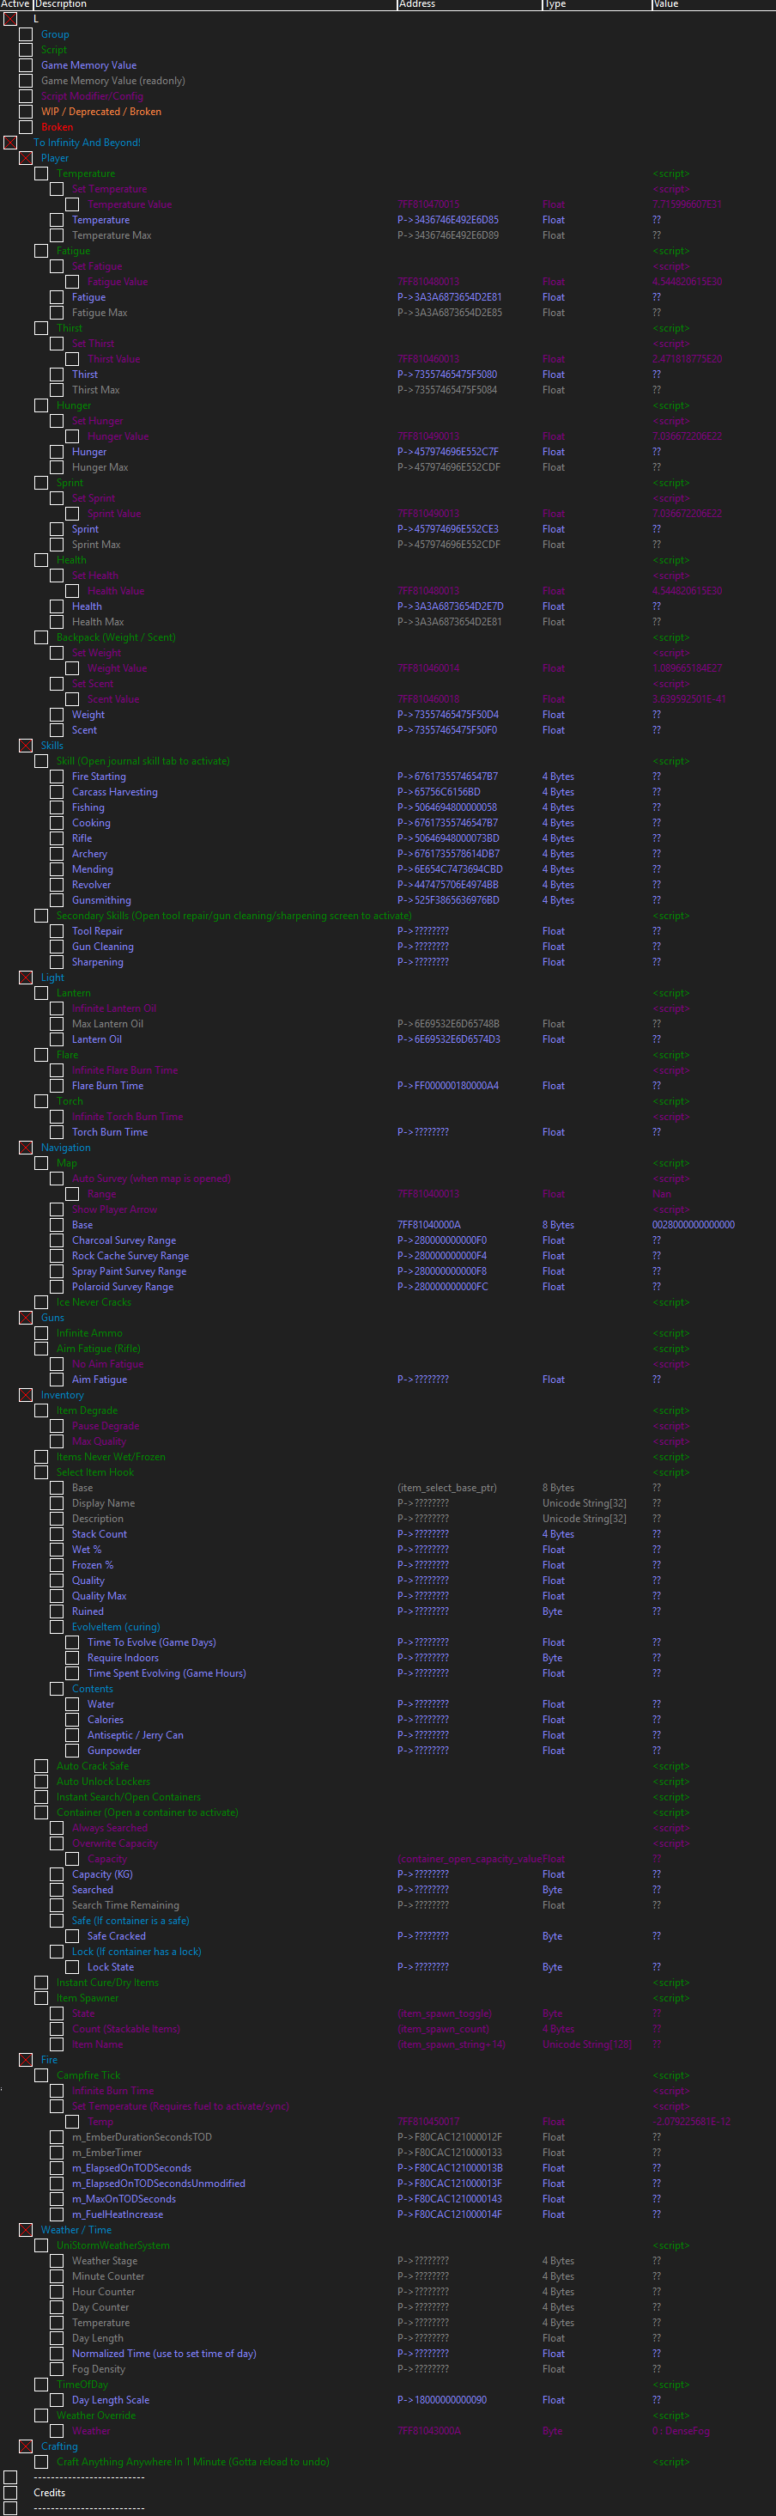
Task: Enable the Fatigue script checkbox
Action: (x=41, y=251)
